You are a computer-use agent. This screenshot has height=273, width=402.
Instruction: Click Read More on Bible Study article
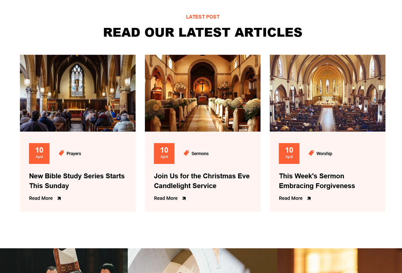pos(41,198)
